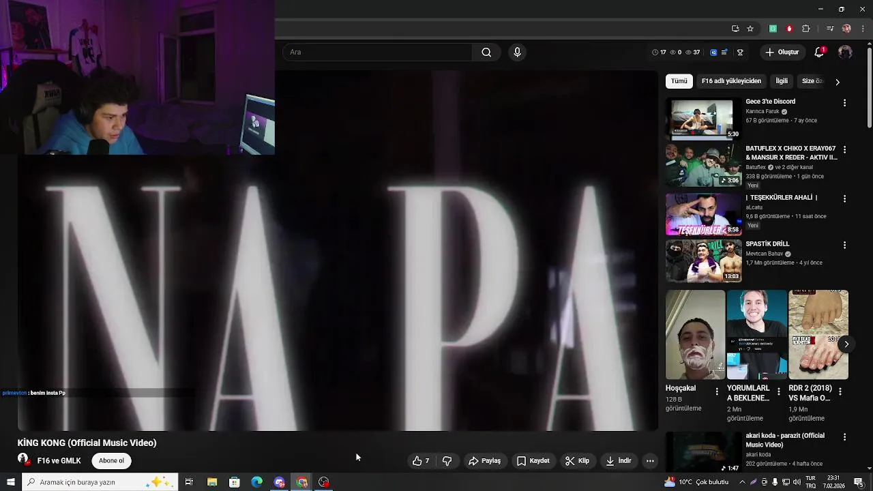This screenshot has height=491, width=873.
Task: Click the green extension icon in Chrome toolbar
Action: click(x=773, y=29)
